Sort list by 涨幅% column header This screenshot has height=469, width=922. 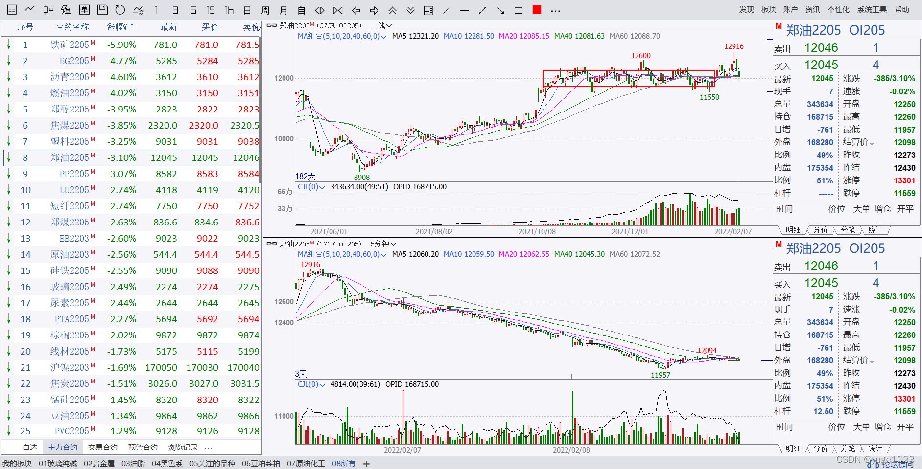[x=120, y=27]
